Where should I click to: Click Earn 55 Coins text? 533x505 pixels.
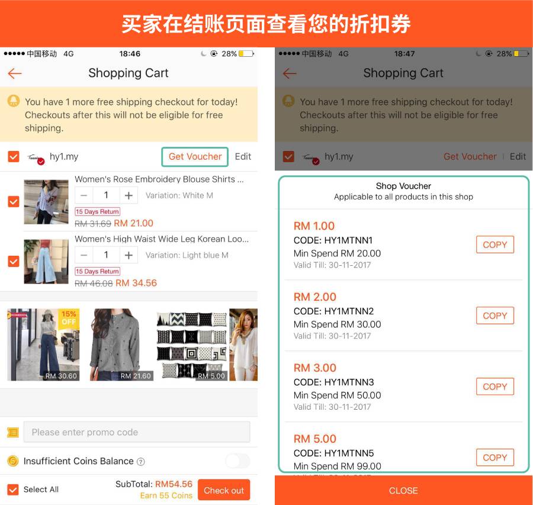pos(166,496)
